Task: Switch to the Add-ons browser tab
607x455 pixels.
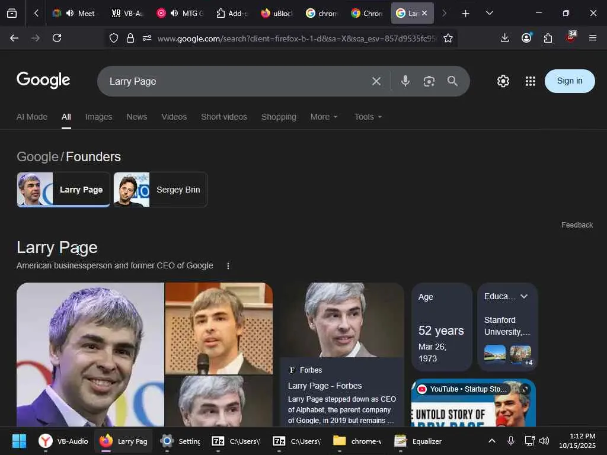Action: 232,14
